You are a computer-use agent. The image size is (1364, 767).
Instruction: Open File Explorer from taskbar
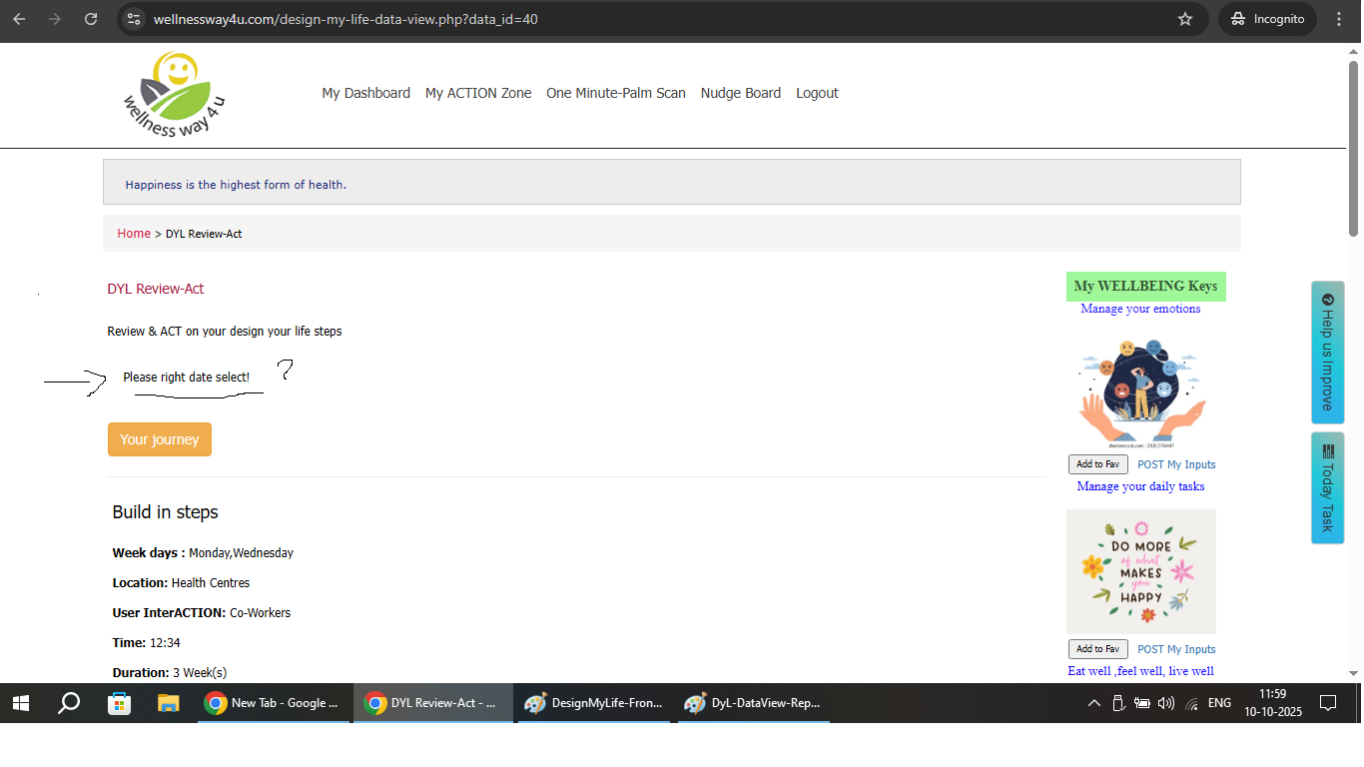coord(168,703)
